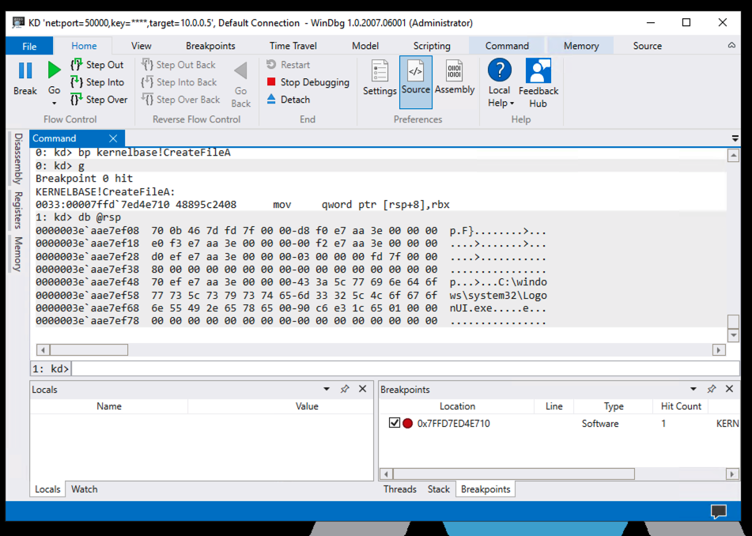This screenshot has height=536, width=752.
Task: Collapse the ribbon with the chevron
Action: (x=731, y=45)
